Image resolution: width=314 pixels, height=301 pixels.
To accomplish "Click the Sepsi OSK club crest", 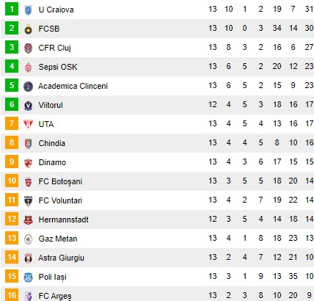I will point(28,68).
